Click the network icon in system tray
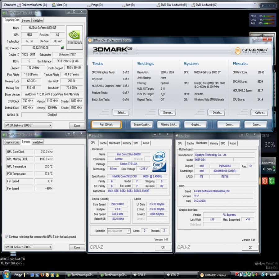The height and width of the screenshot is (279, 279). click(263, 275)
